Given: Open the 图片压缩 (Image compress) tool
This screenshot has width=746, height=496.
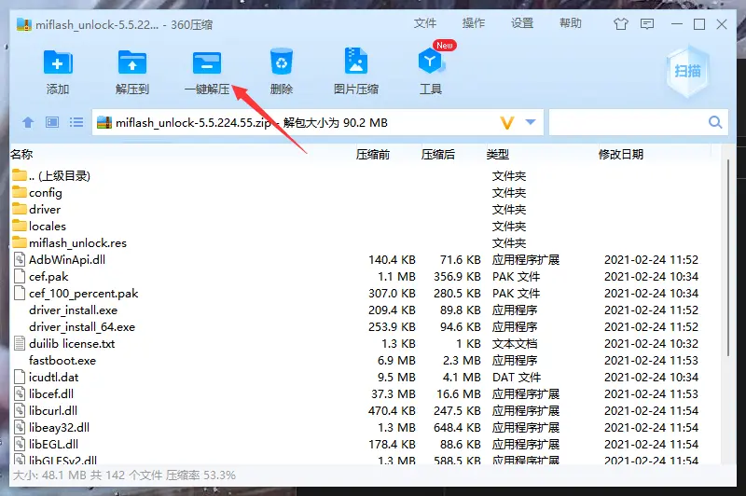Looking at the screenshot, I should click(x=356, y=63).
